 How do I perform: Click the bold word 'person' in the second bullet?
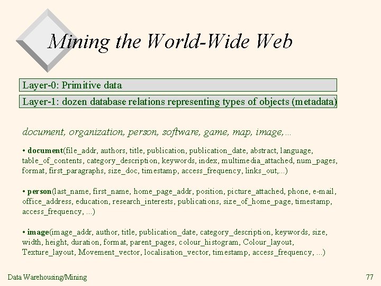pos(39,192)
